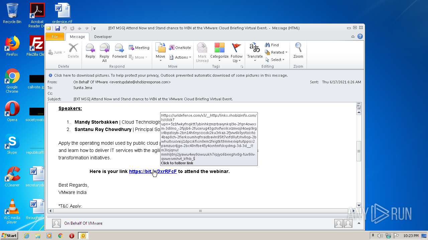Open the Select dropdown
This screenshot has width=428, height=240.
[x=275, y=60]
